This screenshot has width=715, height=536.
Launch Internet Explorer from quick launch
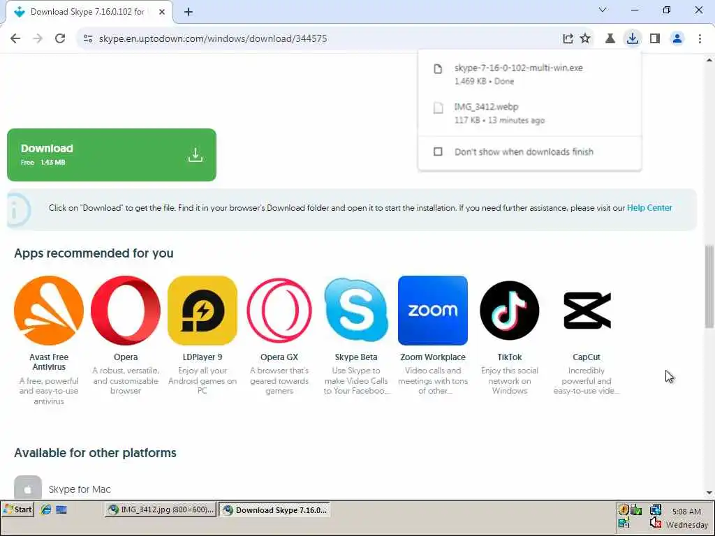point(46,509)
